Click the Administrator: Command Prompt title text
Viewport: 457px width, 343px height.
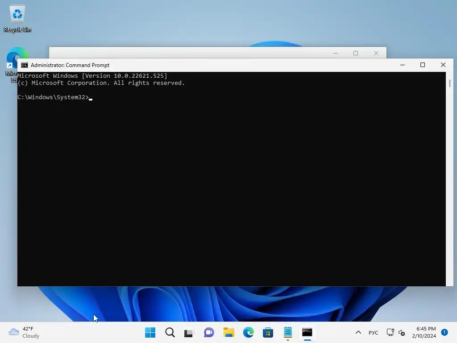point(70,65)
